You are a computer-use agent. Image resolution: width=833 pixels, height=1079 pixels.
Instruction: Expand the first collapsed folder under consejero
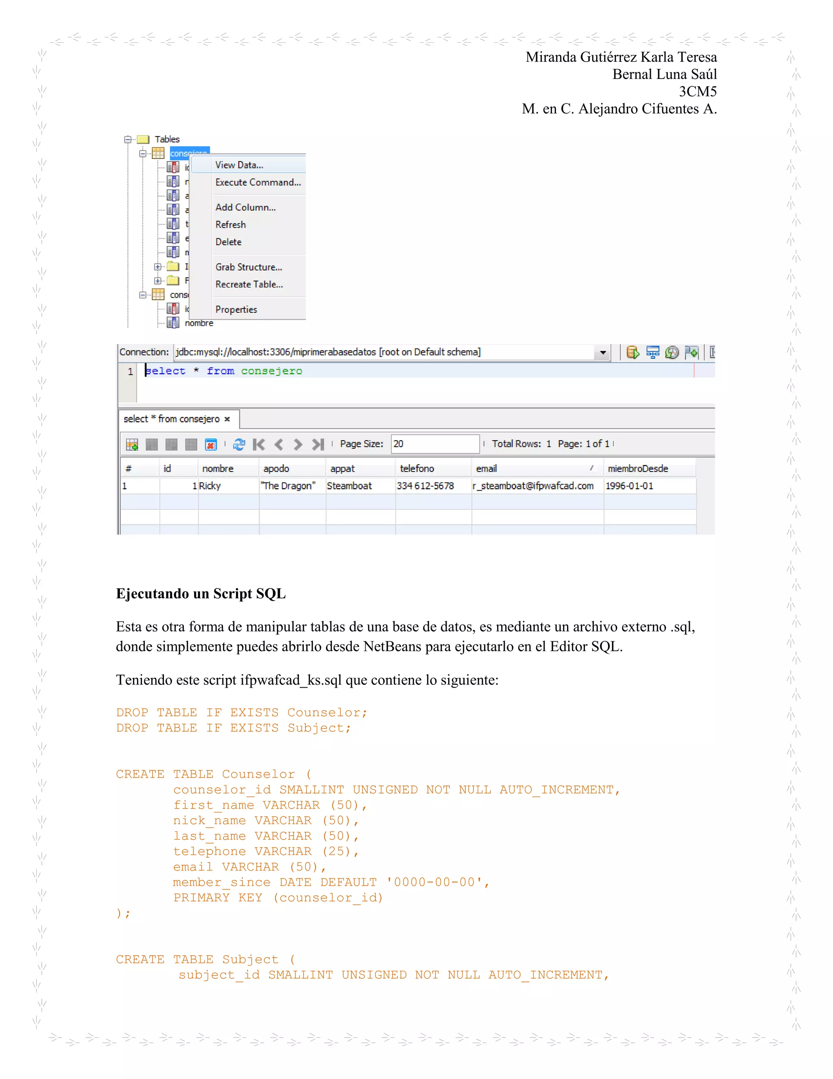(157, 267)
